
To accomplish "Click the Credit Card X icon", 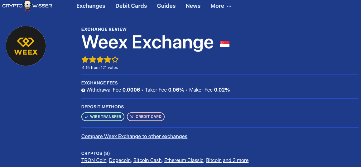I will click(132, 117).
